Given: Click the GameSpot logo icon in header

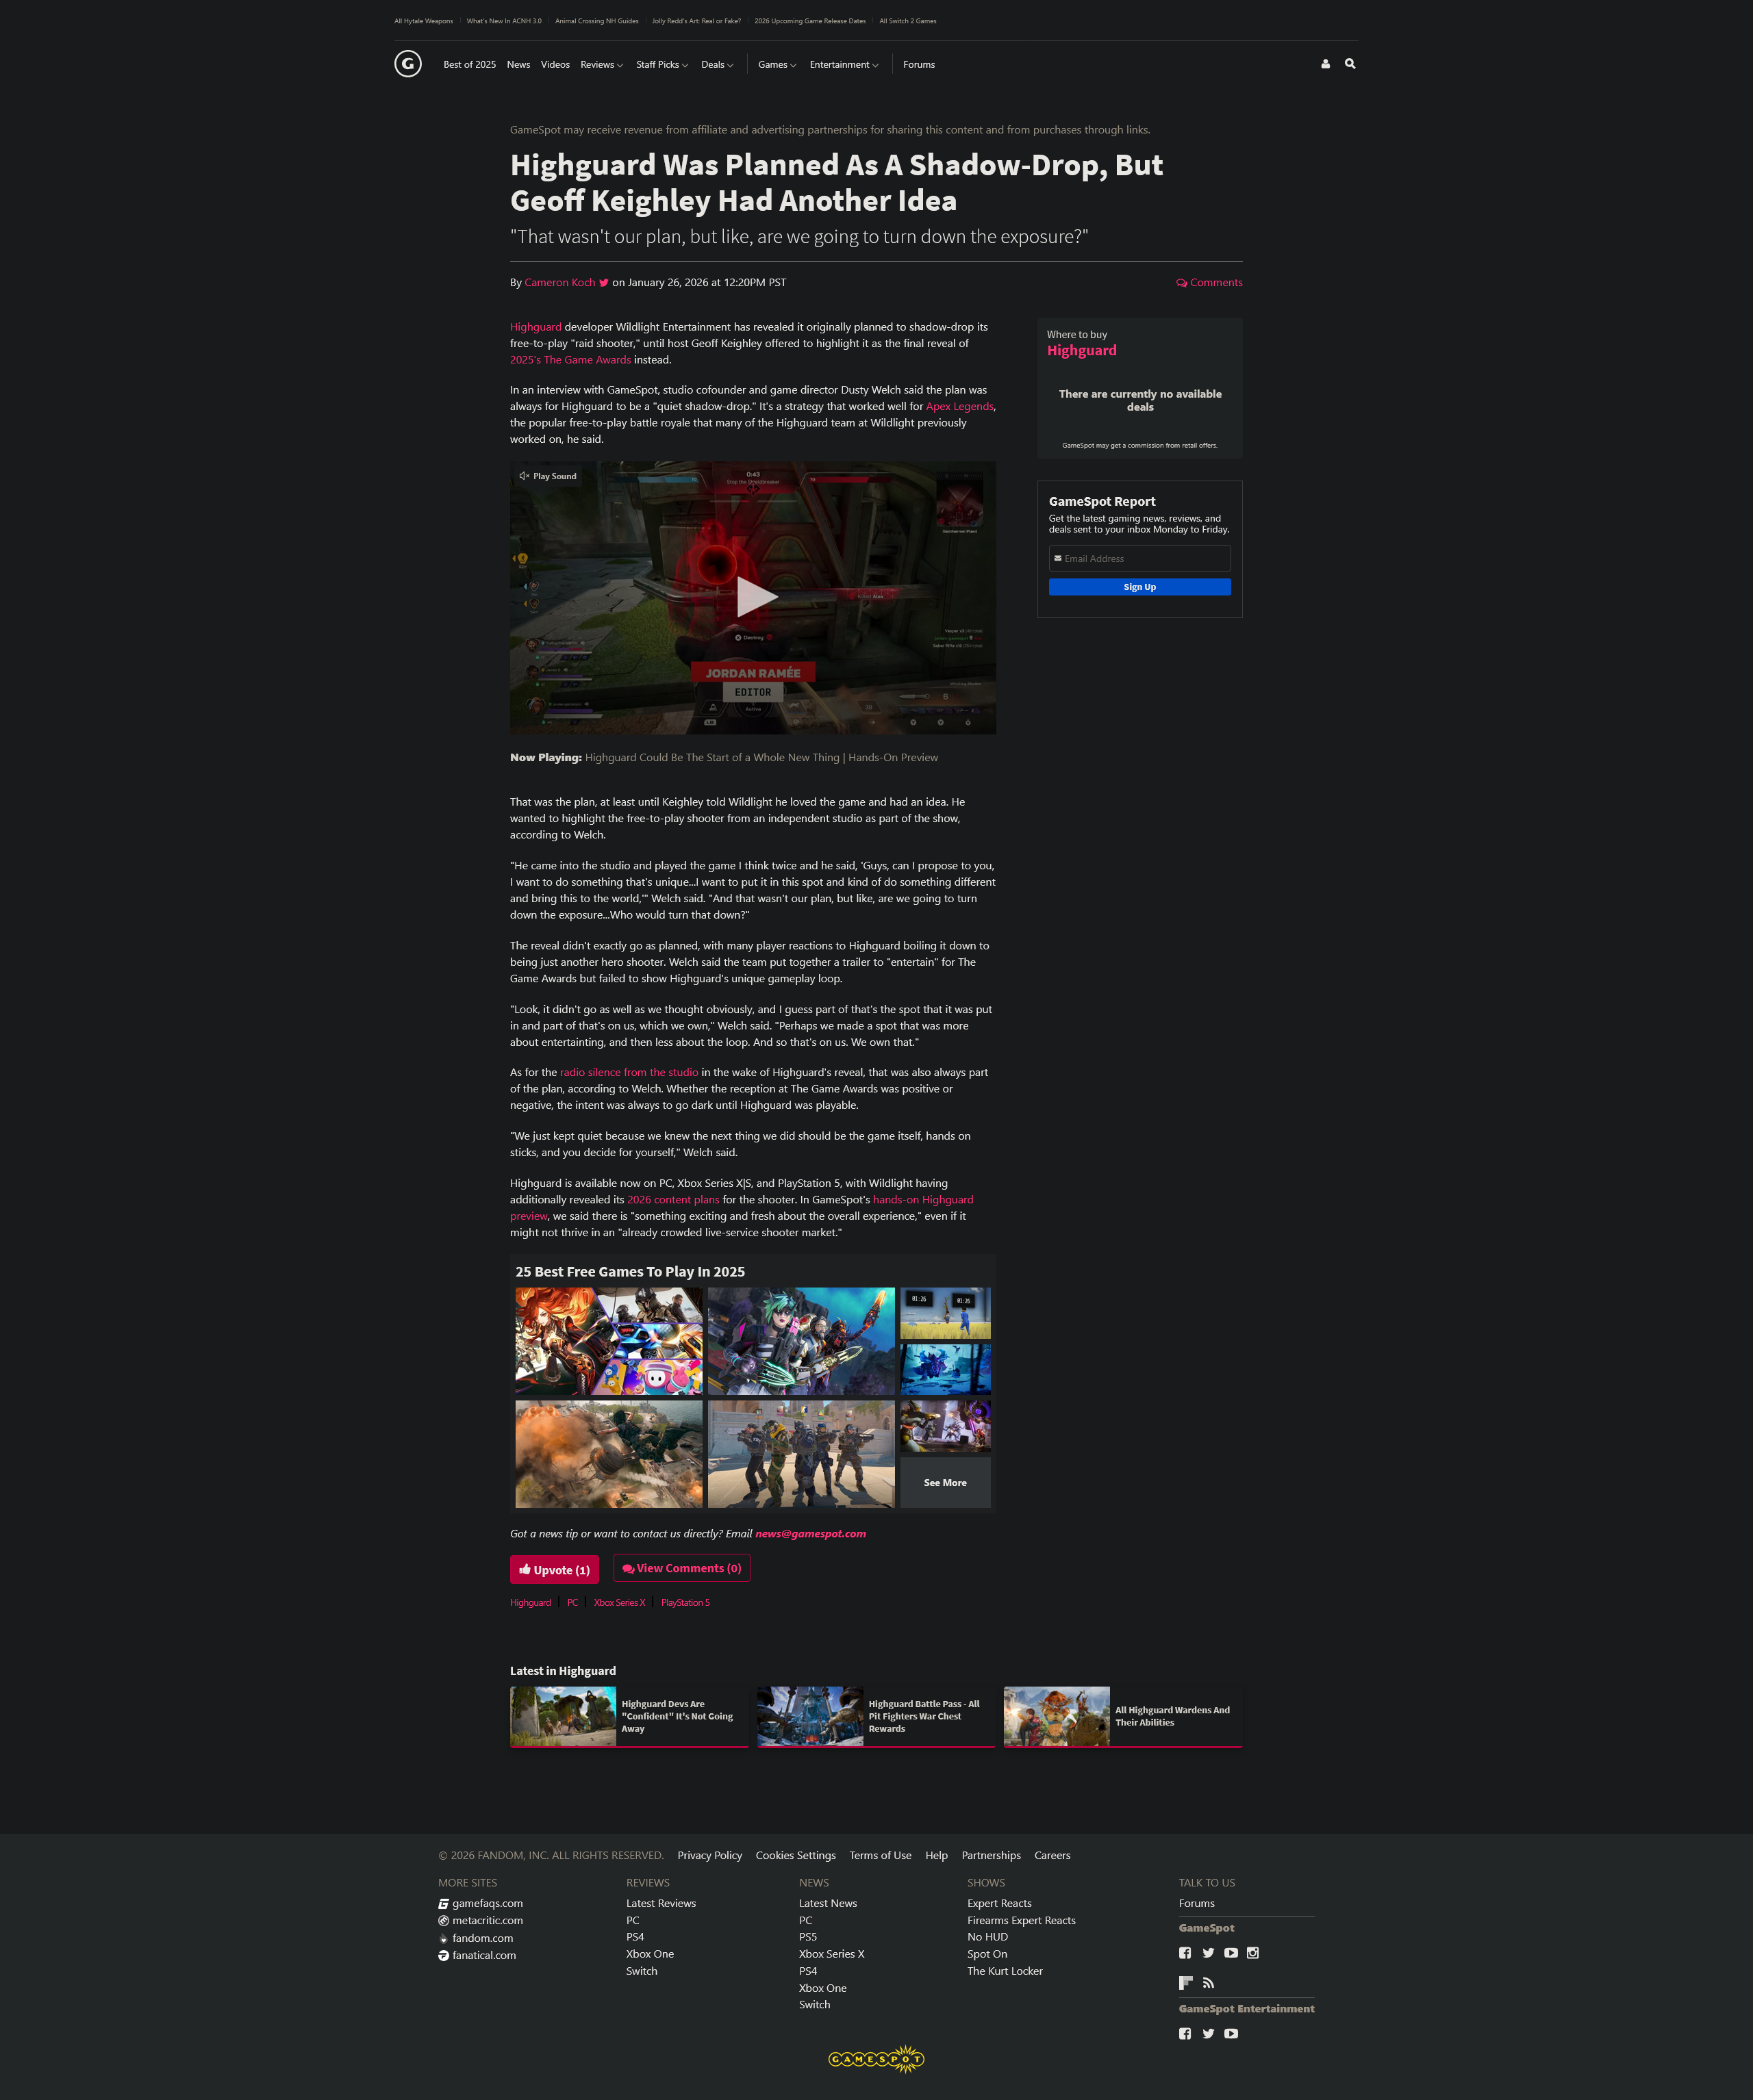Looking at the screenshot, I should (407, 64).
